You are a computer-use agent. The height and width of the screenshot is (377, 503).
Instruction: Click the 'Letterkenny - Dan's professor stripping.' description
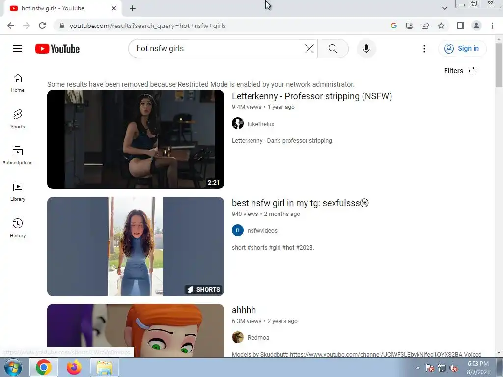(282, 141)
